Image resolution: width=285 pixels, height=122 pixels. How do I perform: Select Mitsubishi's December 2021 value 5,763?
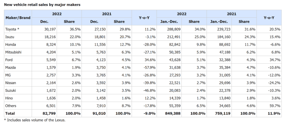pos(101,52)
